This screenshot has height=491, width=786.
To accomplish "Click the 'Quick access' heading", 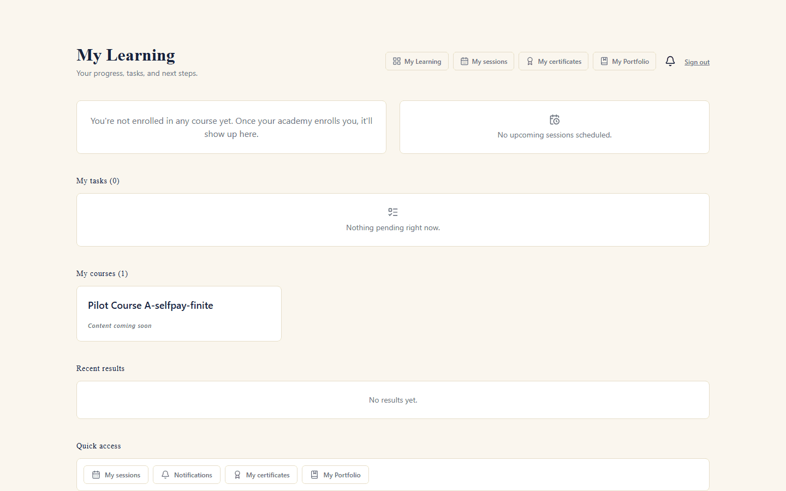I will (99, 446).
